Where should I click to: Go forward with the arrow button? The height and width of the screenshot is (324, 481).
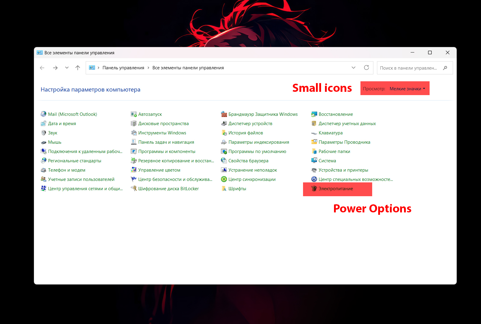point(55,68)
